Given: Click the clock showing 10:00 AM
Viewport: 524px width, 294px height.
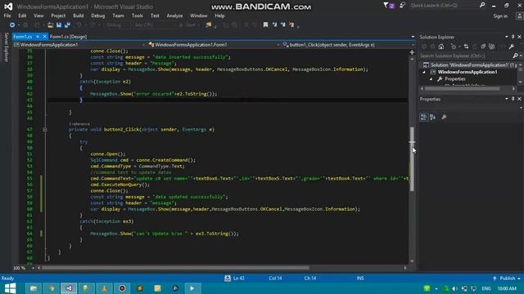Looking at the screenshot, I should (507, 288).
